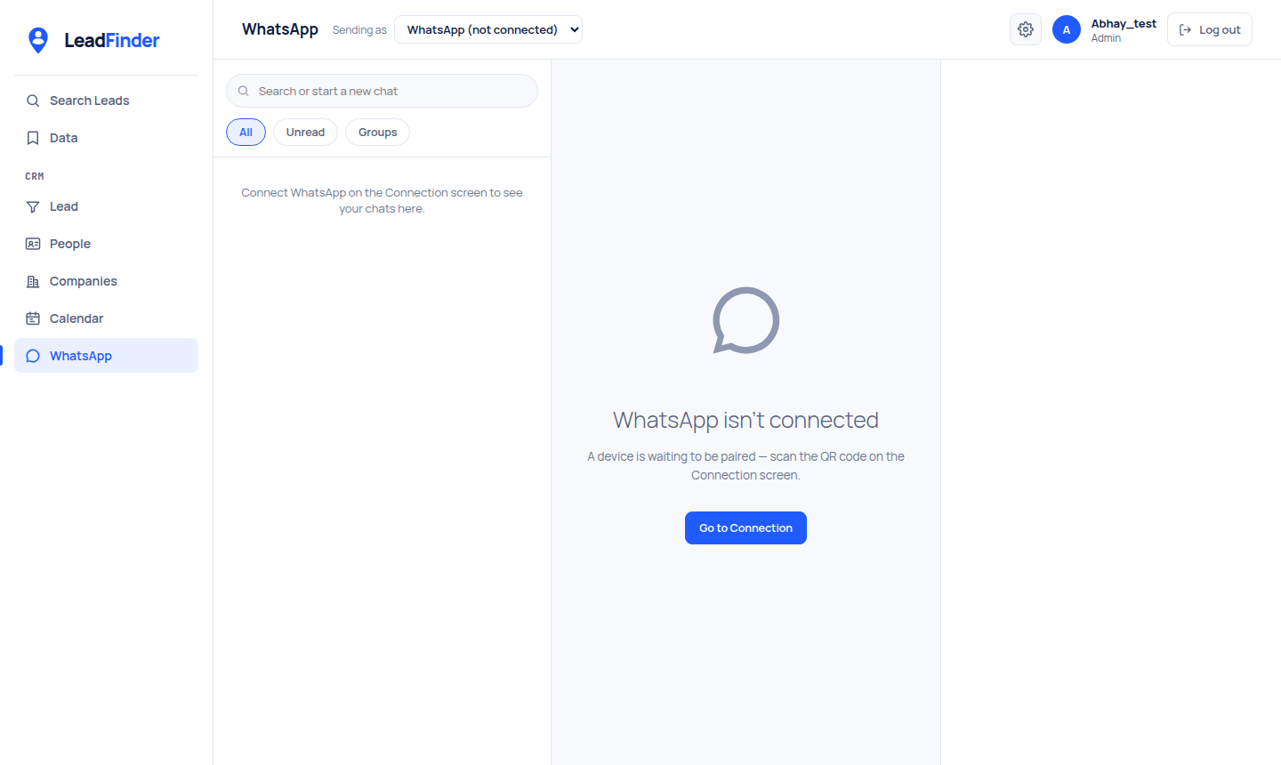Click the Calendar icon in sidebar
Viewport: 1281px width, 765px height.
pos(33,318)
